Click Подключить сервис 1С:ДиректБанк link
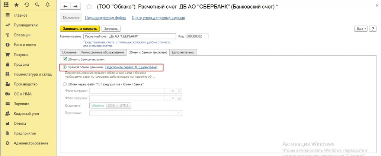 tap(131, 67)
